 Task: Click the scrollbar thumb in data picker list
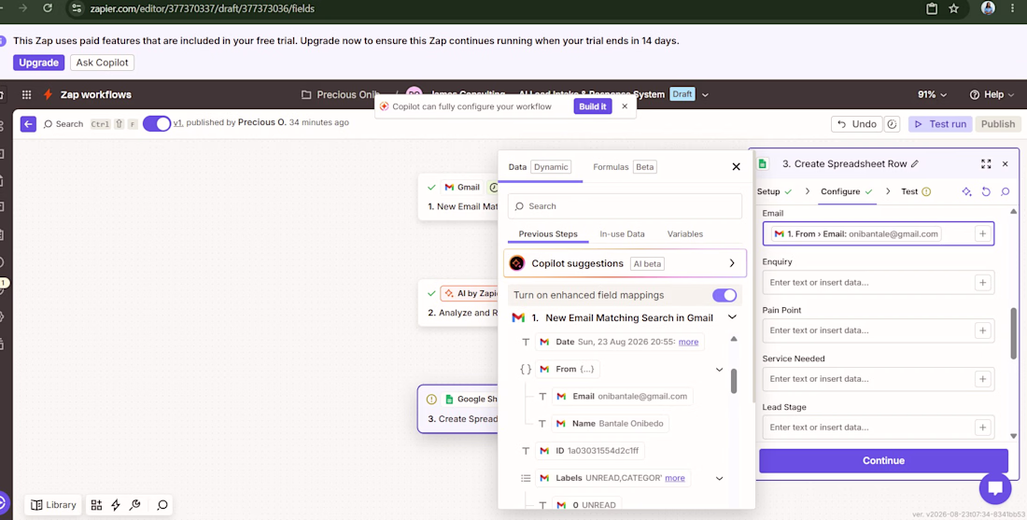[734, 381]
